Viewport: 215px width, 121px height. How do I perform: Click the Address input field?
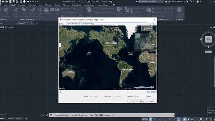pyautogui.click(x=107, y=24)
